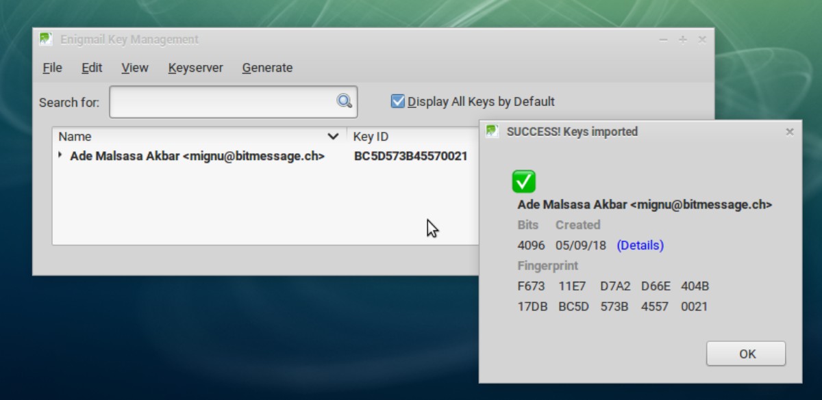
Task: Click the Keys imported dialog title icon
Action: pyautogui.click(x=493, y=131)
